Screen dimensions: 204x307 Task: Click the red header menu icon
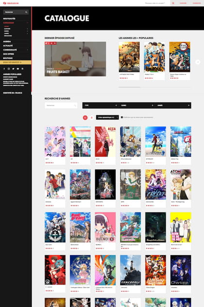(173, 3)
